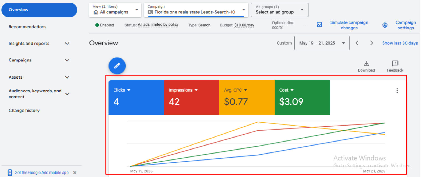Click the Overview page heading
Viewport: 421px width, 180px height.
pos(104,43)
